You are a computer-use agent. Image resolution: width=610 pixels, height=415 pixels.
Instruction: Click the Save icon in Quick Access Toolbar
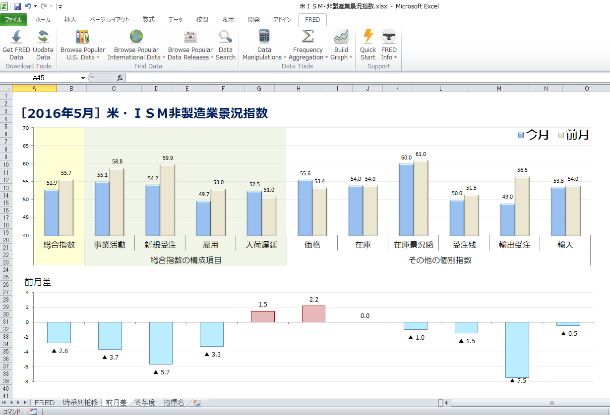(x=17, y=6)
